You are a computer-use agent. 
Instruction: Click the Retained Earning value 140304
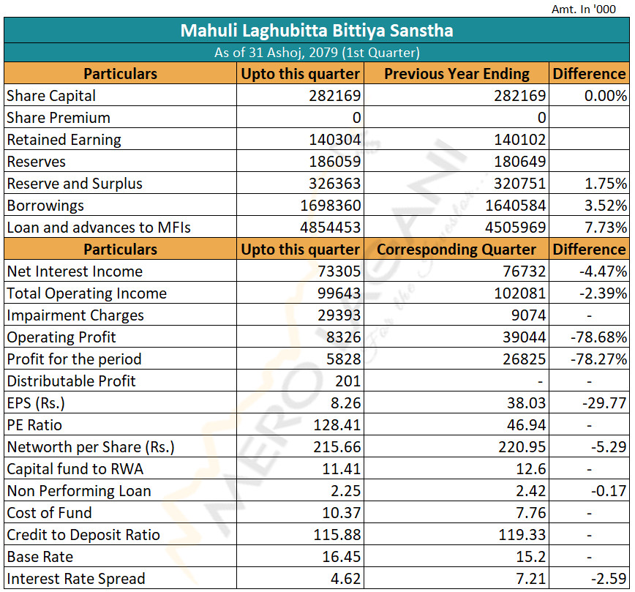(334, 140)
